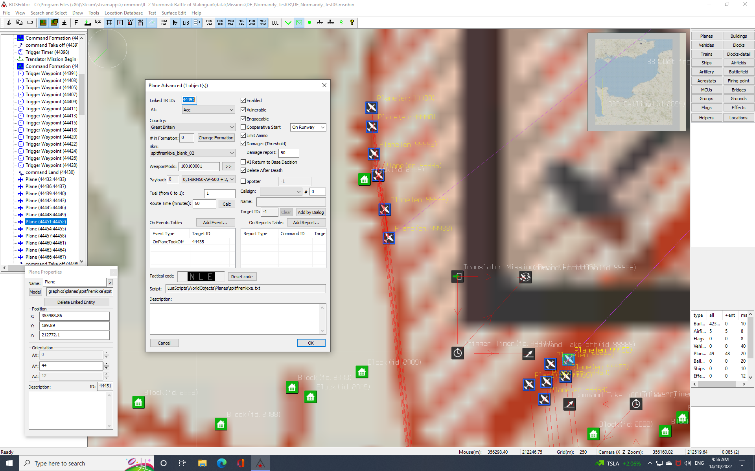Click the Description box vertical scrollbar in dialog

[322, 319]
